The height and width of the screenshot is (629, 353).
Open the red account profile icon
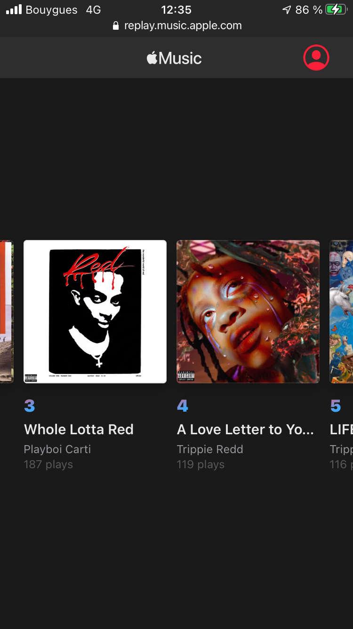pos(316,58)
